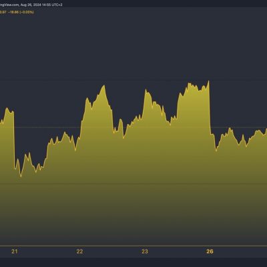Click the chart peak between 22 and 23
This screenshot has width=267, height=267.
(x=103, y=85)
